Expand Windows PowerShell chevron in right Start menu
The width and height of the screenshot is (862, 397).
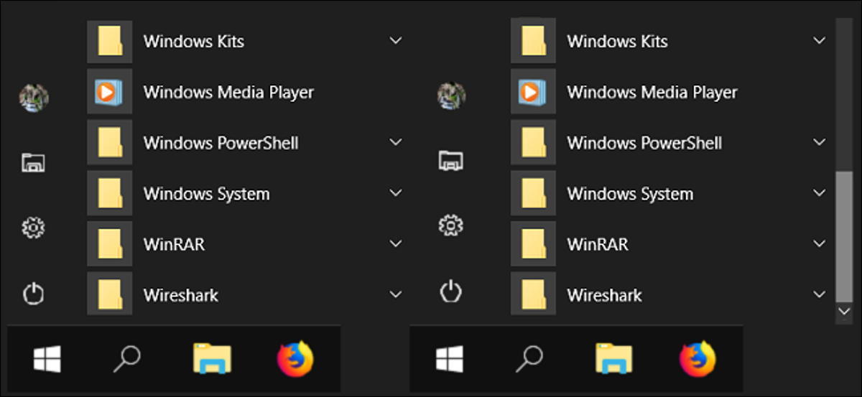click(x=819, y=142)
